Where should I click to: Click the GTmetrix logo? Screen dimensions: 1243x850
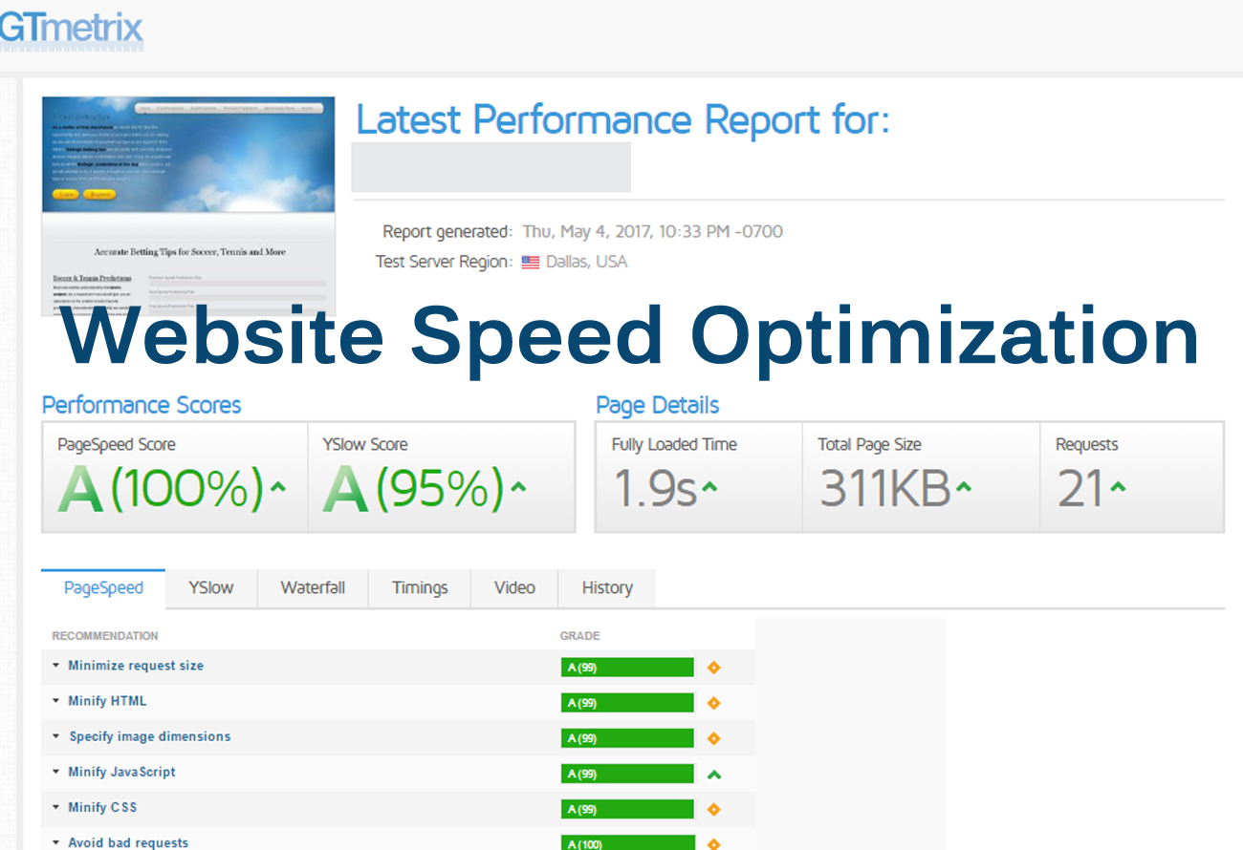point(70,29)
